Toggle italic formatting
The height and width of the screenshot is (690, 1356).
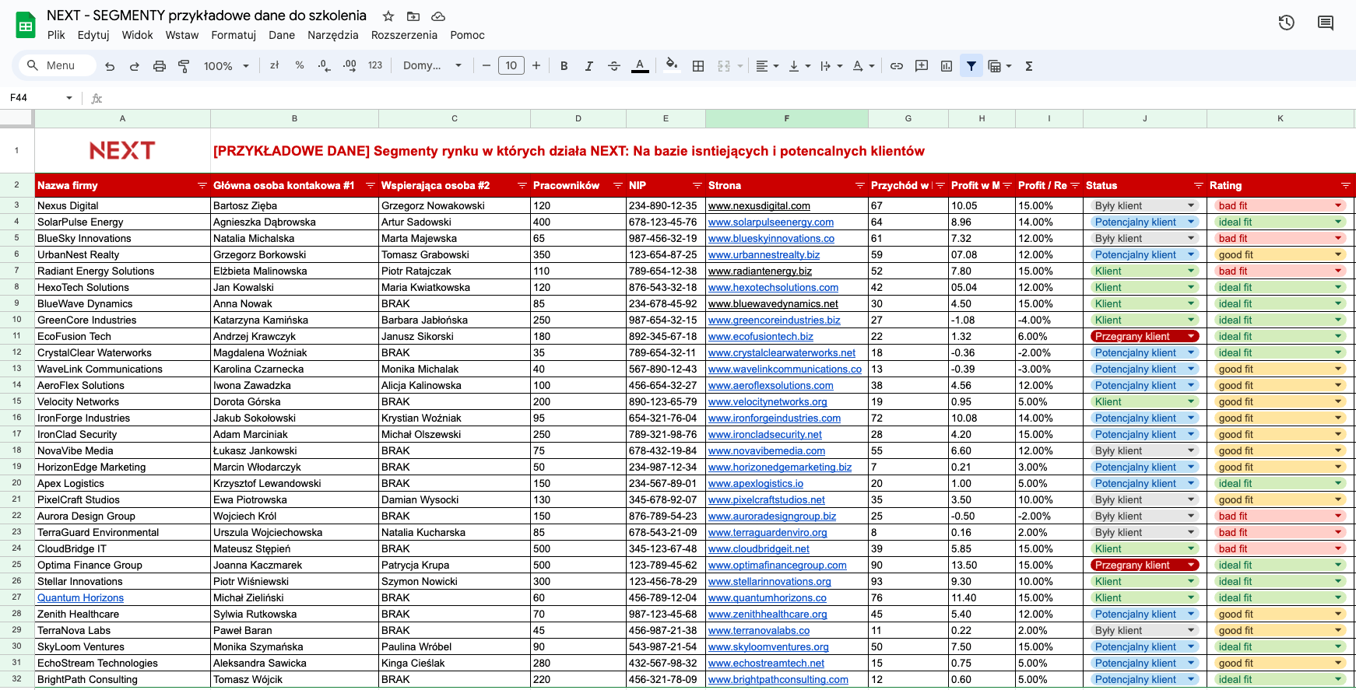pyautogui.click(x=589, y=66)
